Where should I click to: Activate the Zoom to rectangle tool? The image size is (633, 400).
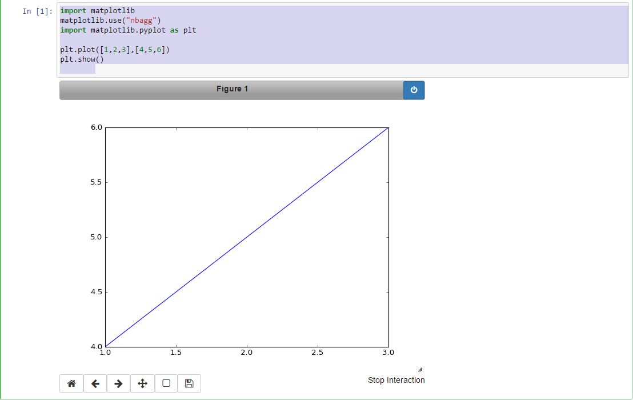166,383
